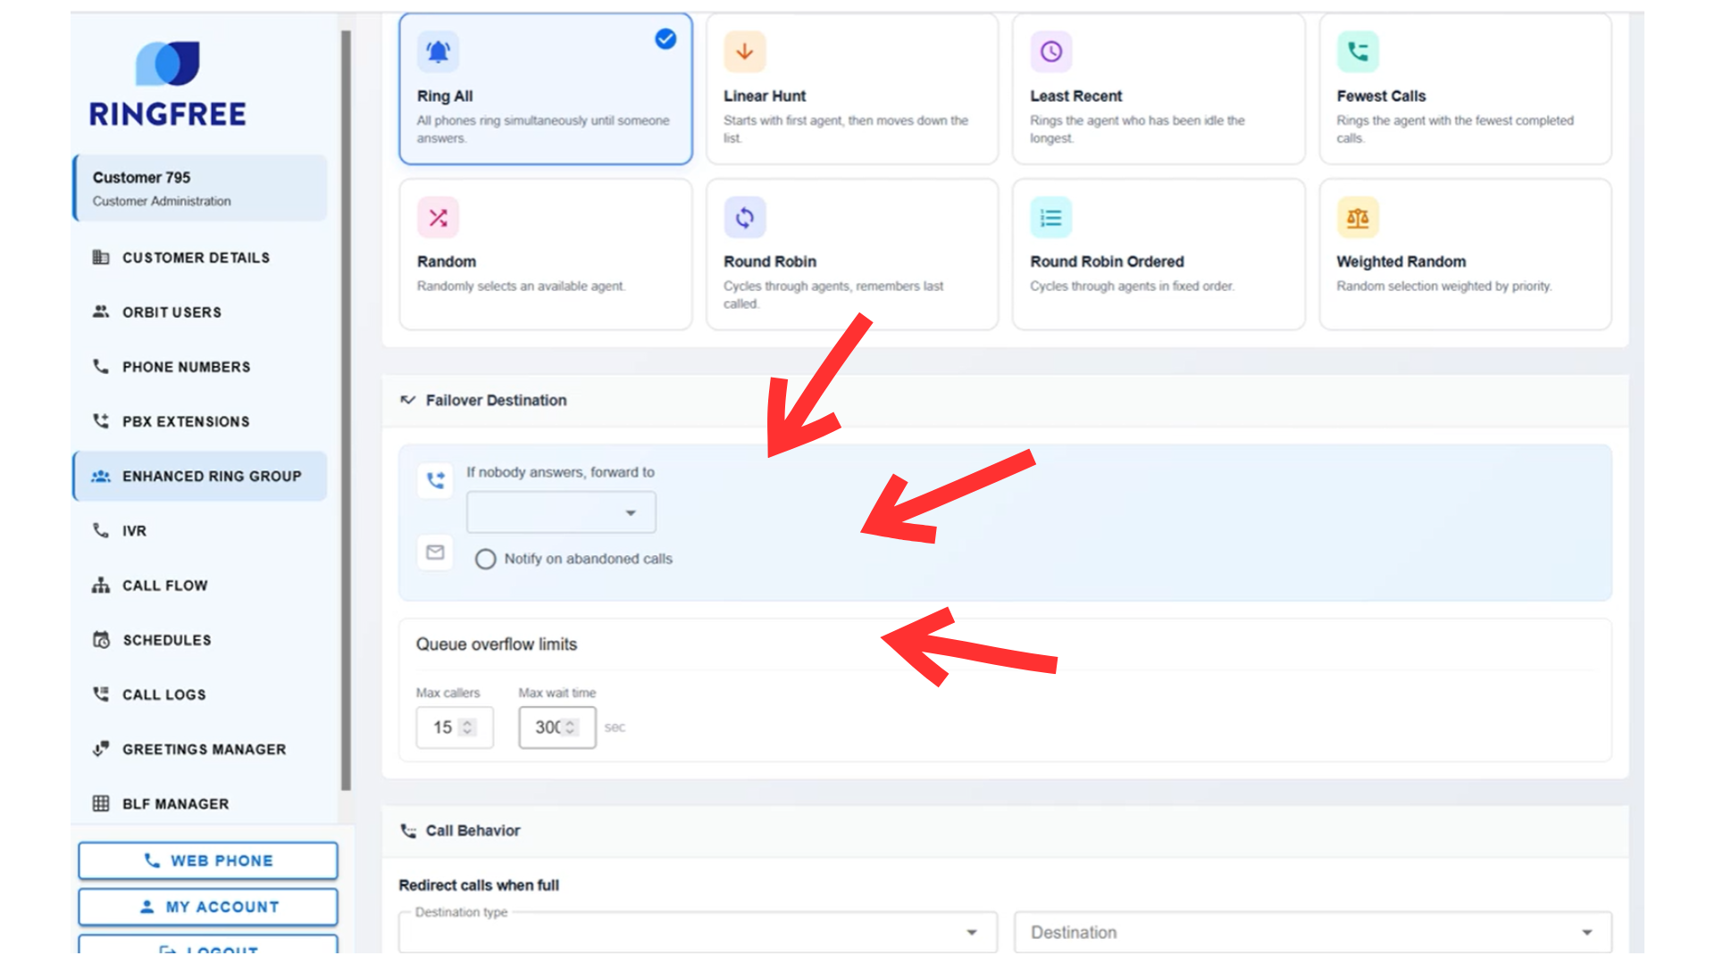
Task: Click the Max wait time field
Action: point(547,727)
